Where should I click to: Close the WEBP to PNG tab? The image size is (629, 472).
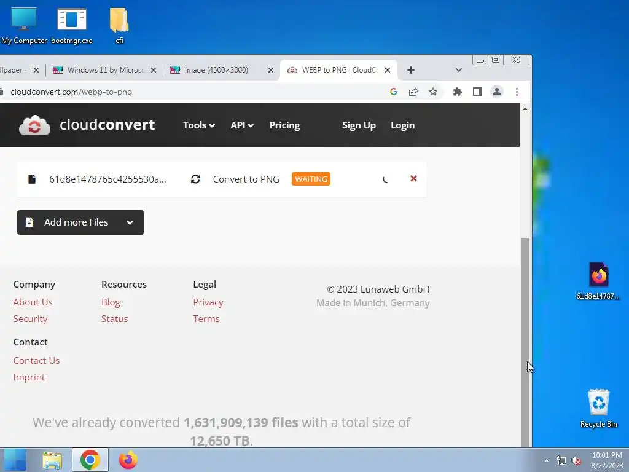388,70
